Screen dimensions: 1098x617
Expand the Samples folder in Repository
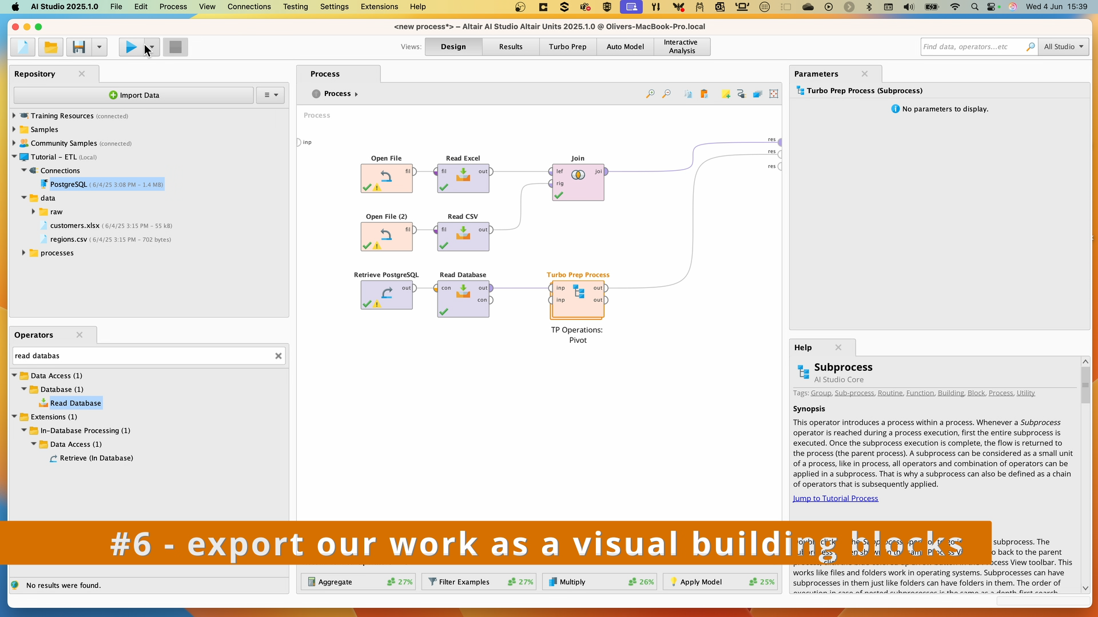pyautogui.click(x=14, y=130)
